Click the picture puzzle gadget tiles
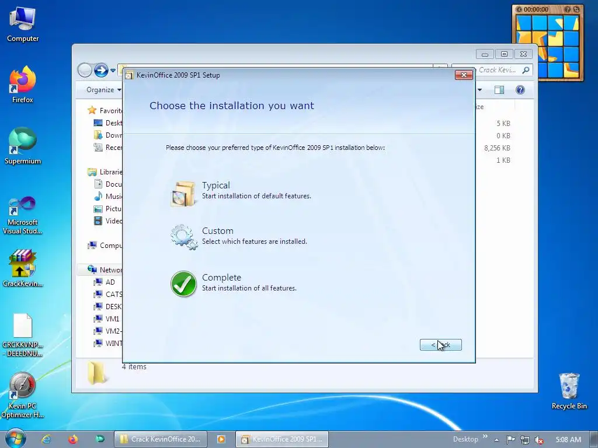The image size is (598, 448). pos(547,45)
